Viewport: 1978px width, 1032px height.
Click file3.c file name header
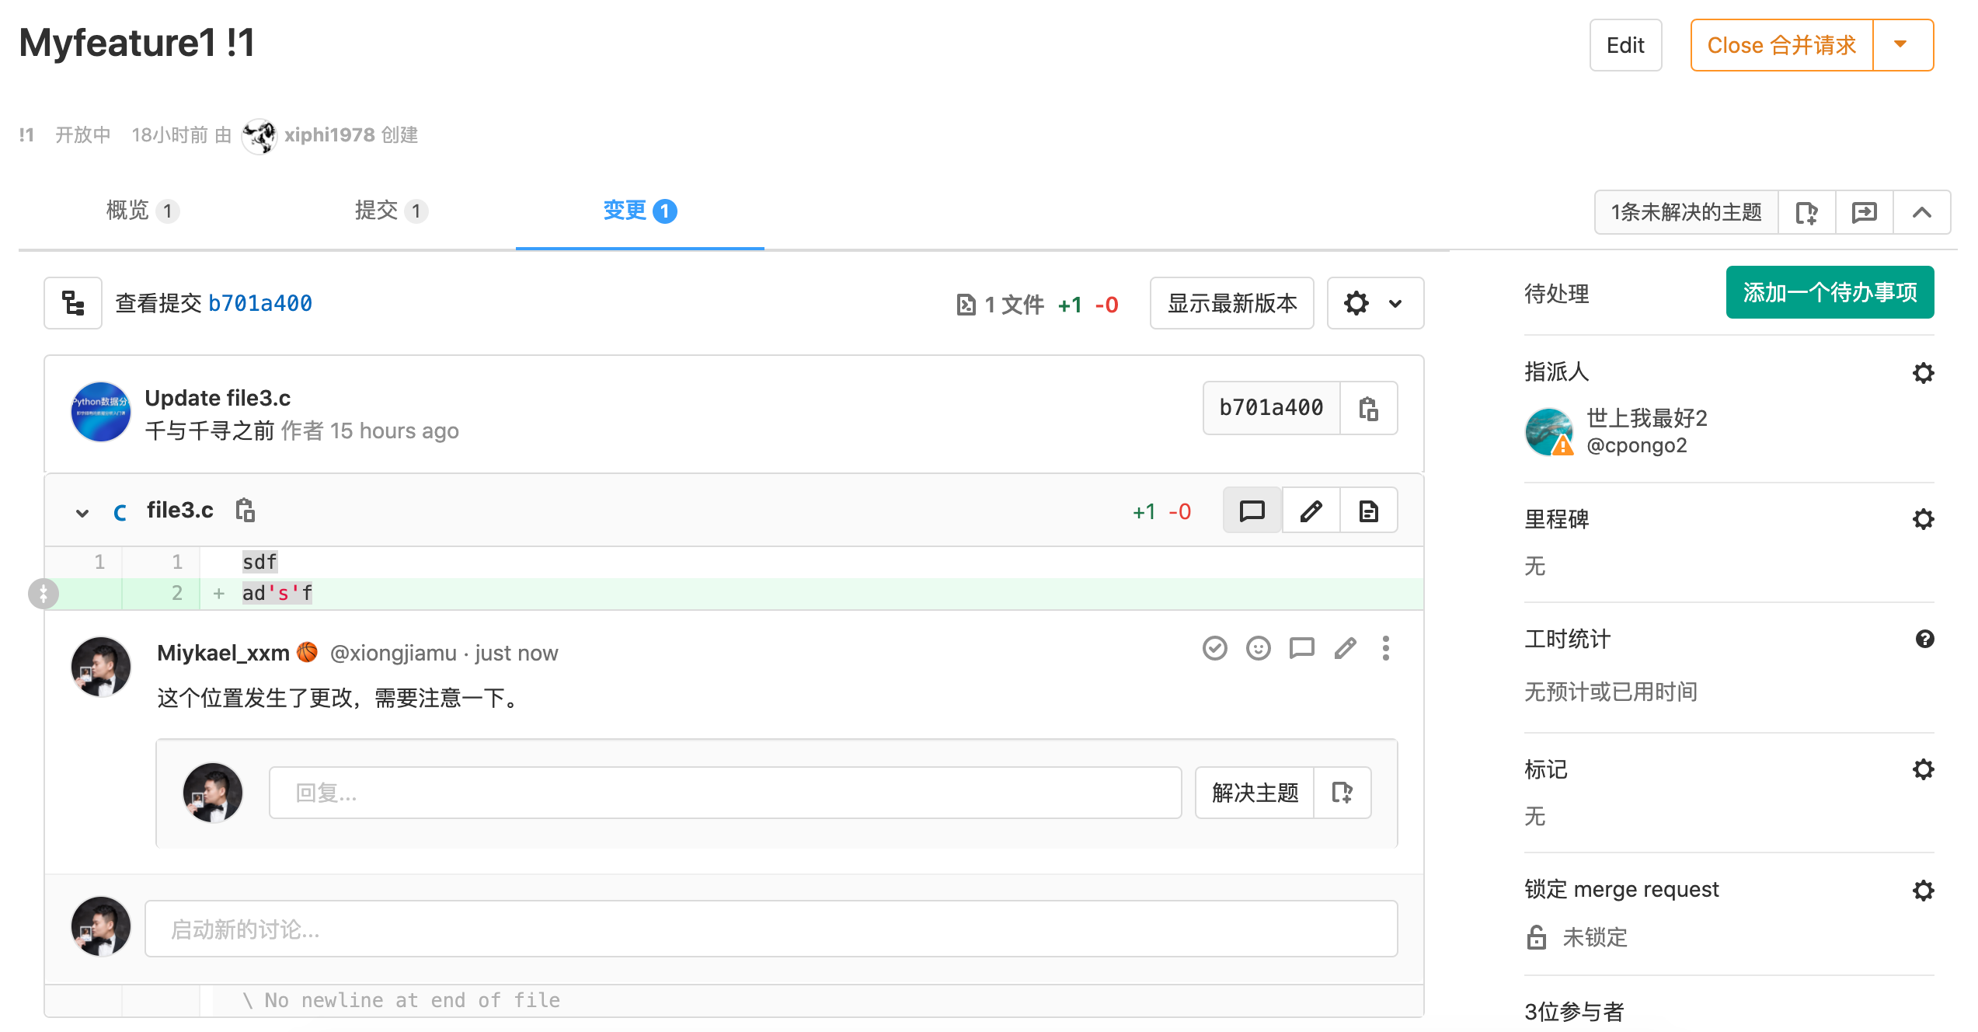[180, 511]
